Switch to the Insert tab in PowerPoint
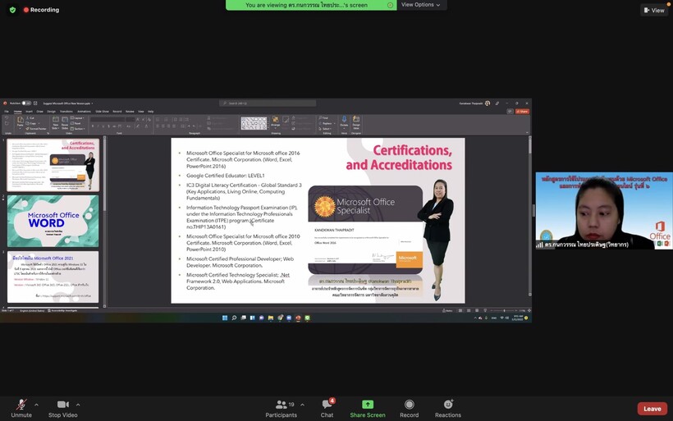The height and width of the screenshot is (421, 673). pyautogui.click(x=30, y=112)
